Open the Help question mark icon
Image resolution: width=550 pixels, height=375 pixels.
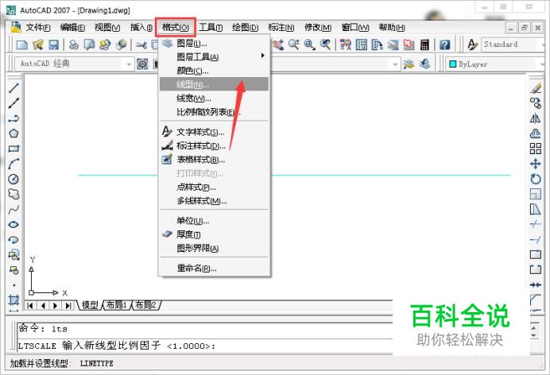445,44
